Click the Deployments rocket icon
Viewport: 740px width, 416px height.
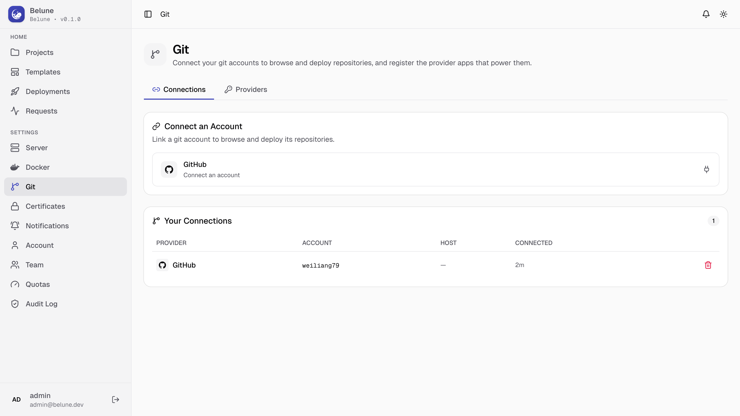click(x=15, y=91)
